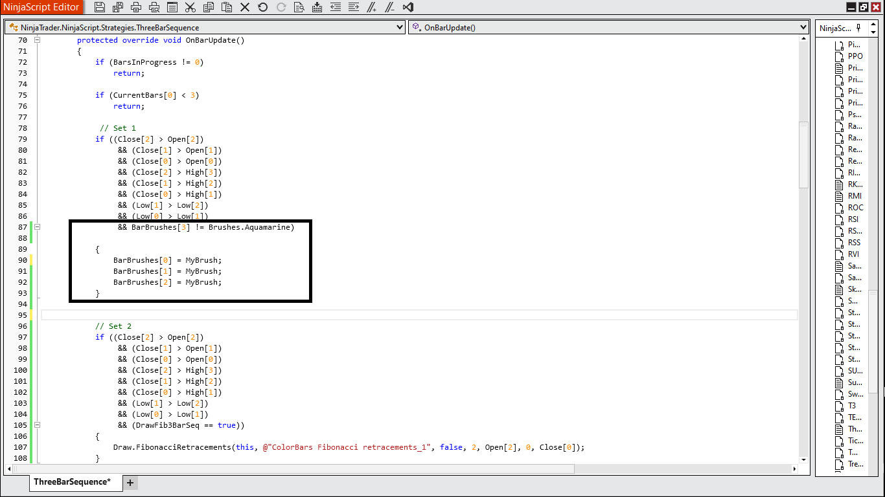Cut selection with the scissors icon

(190, 7)
